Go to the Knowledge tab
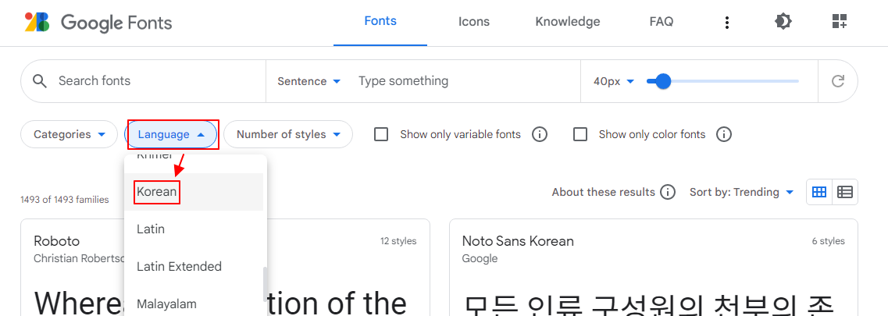This screenshot has height=316, width=888. point(568,22)
